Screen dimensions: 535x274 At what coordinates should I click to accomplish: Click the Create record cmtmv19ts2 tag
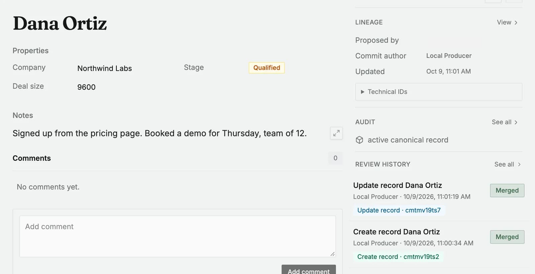tap(398, 257)
